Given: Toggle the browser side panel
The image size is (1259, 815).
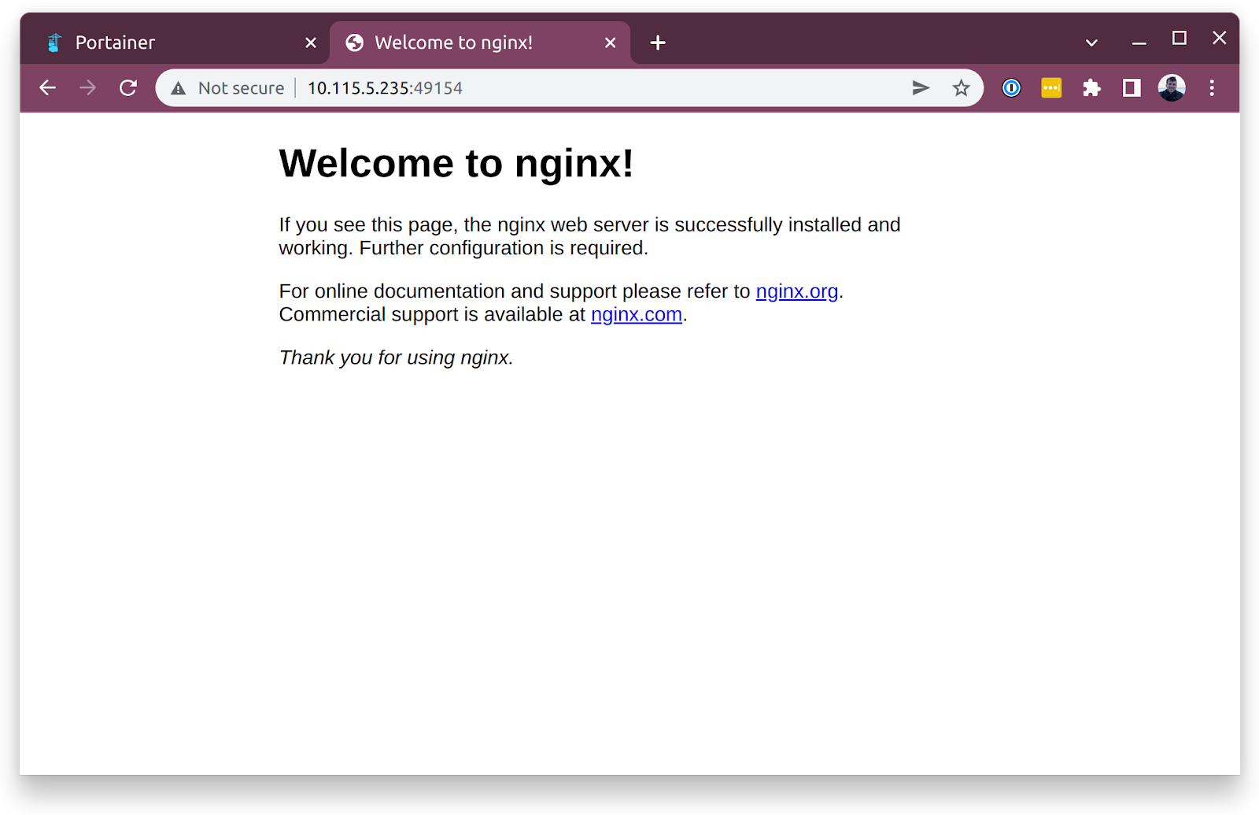Looking at the screenshot, I should pos(1132,87).
